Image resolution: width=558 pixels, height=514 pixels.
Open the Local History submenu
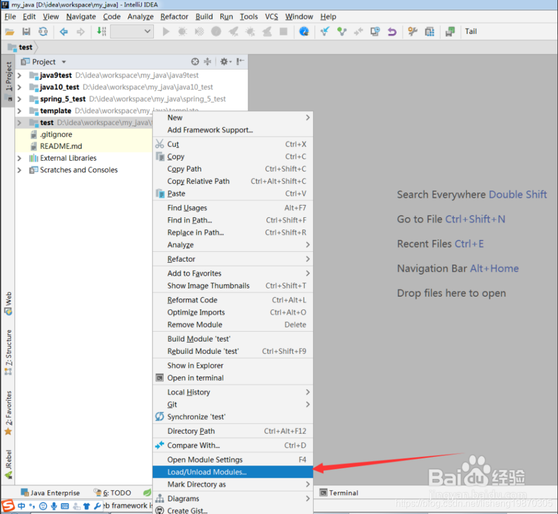coord(233,393)
